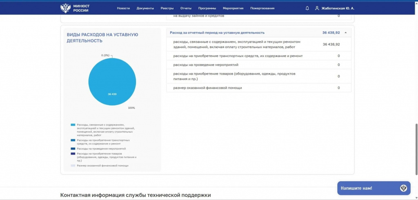Click the ВИДЫ РАСХОДОВ НА УСТАВНУЮ ДЕЯТЕЛЬНОСТЬ title

pyautogui.click(x=102, y=37)
